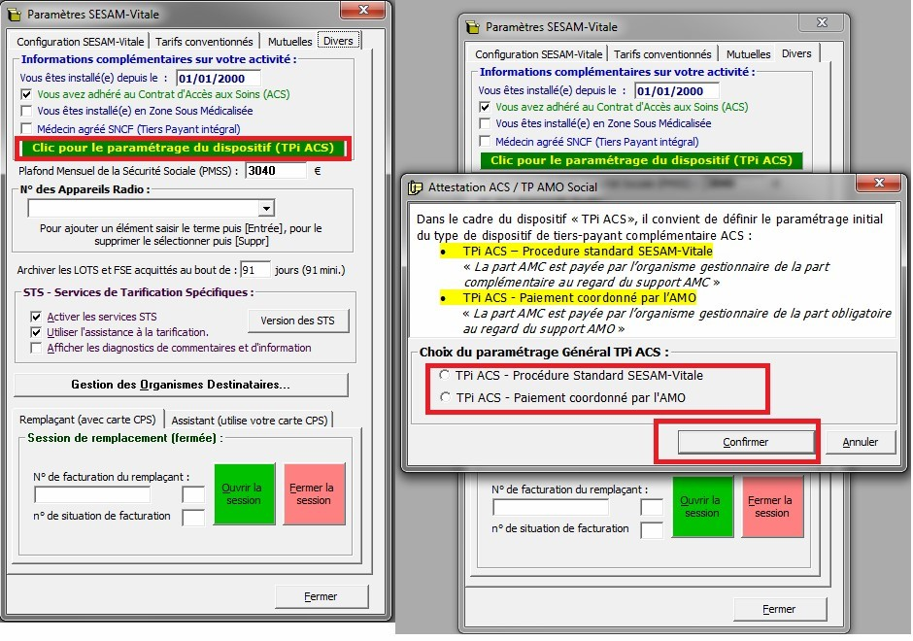Close the Attestation ACS / TP AMO Social dialog
This screenshot has height=641, width=913.
pyautogui.click(x=879, y=183)
